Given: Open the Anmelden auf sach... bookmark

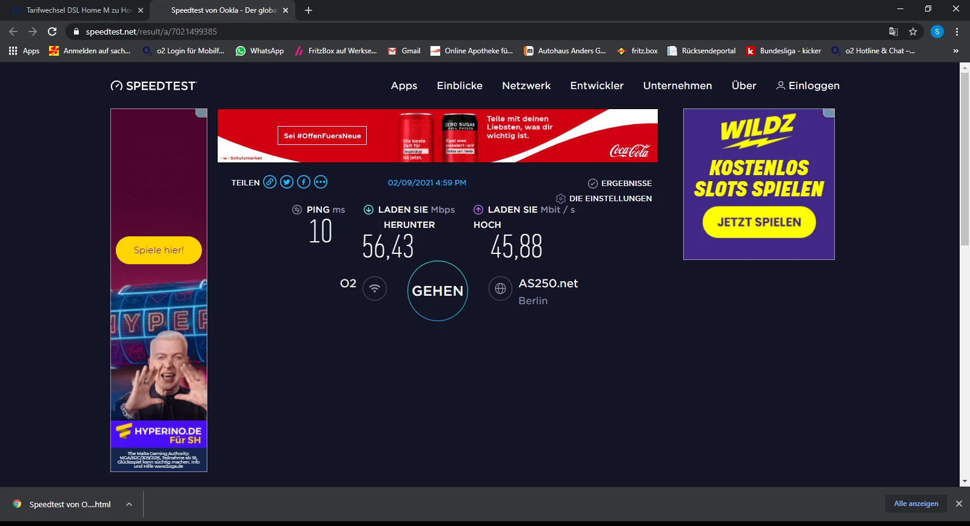Looking at the screenshot, I should (x=90, y=51).
